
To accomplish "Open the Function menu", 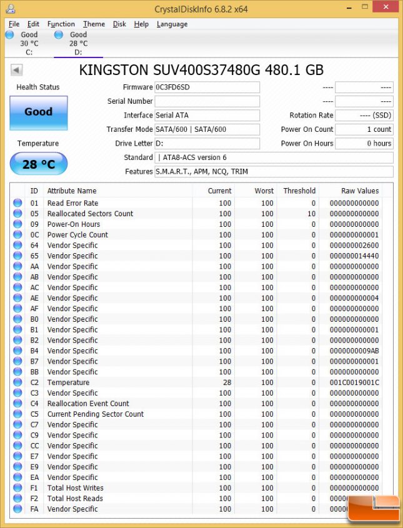I will coord(61,24).
